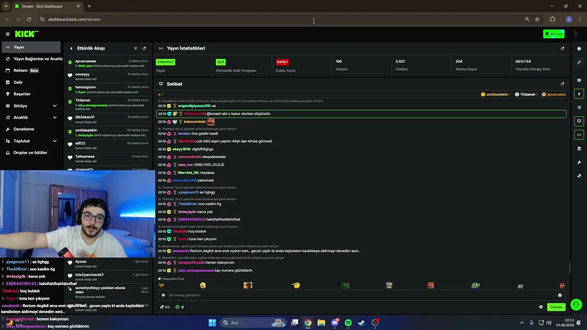Click the wrench tools icon in right sidebar
This screenshot has height=330, width=587.
click(579, 162)
